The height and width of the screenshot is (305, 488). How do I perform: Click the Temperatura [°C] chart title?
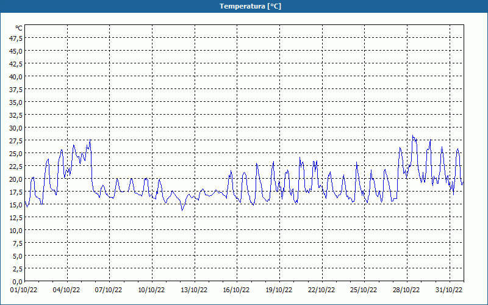coord(250,6)
